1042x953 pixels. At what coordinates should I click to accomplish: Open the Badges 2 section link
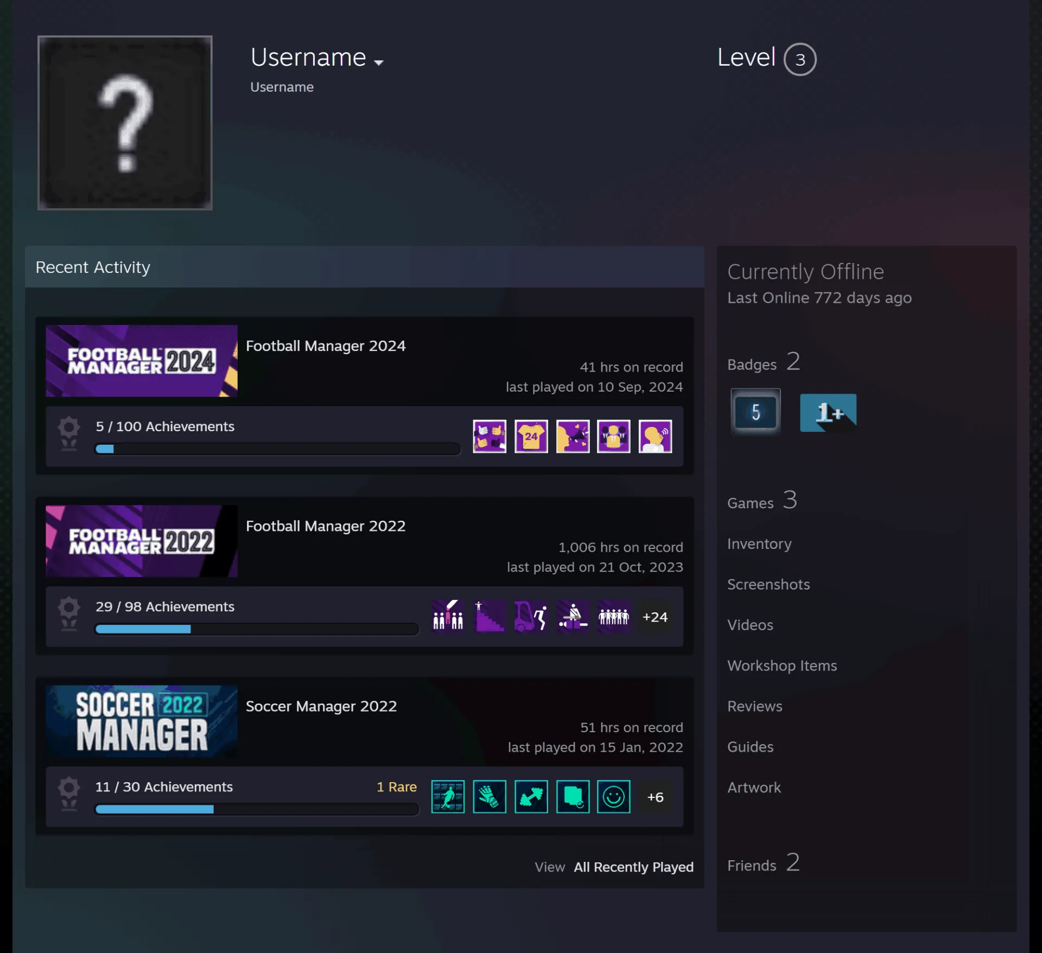tap(764, 362)
